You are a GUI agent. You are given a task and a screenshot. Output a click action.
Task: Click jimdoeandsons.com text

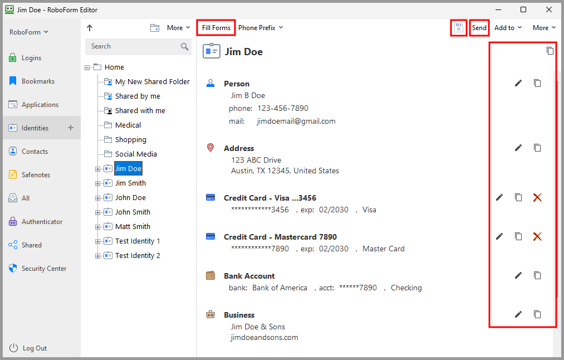(x=264, y=337)
